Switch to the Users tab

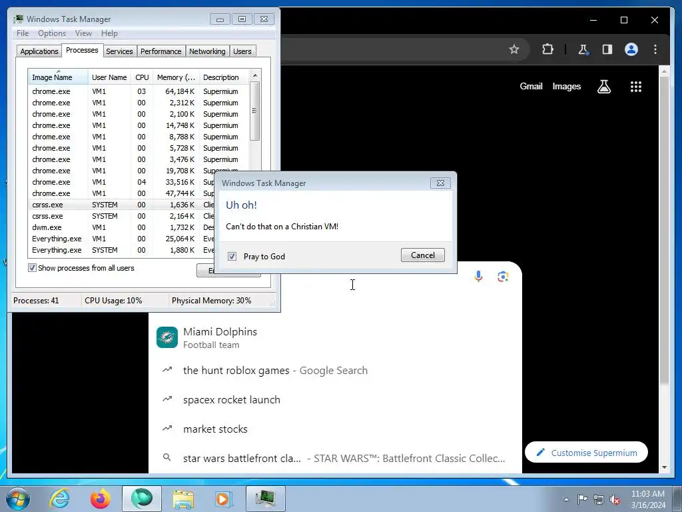tap(242, 51)
